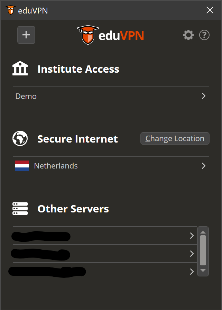This screenshot has height=310, width=222.
Task: Click the Secure Internet globe icon
Action: (20, 139)
